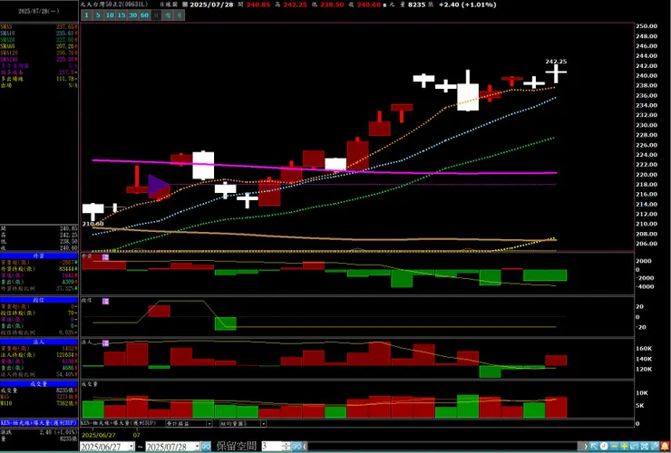Select the daily (日) timeframe button
This screenshot has height=453, width=671.
pos(156,15)
